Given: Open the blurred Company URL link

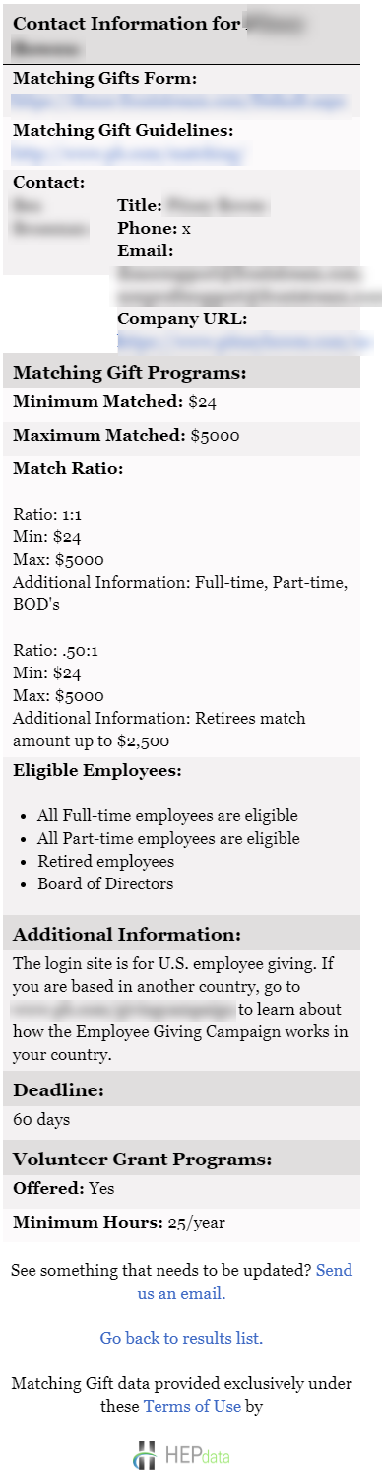Looking at the screenshot, I should click(245, 342).
